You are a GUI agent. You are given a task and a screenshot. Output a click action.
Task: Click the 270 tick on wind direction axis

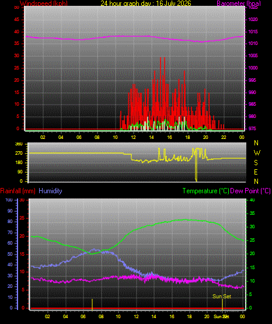(19, 154)
